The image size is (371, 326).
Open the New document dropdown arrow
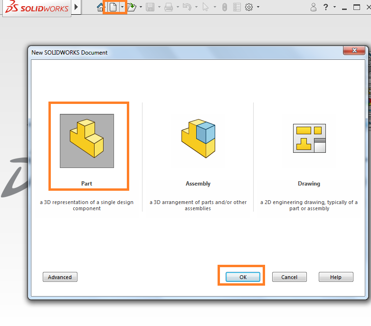[122, 7]
